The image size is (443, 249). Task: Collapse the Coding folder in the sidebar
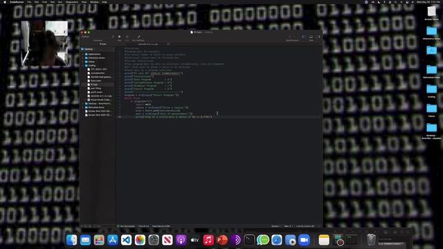pos(83,66)
